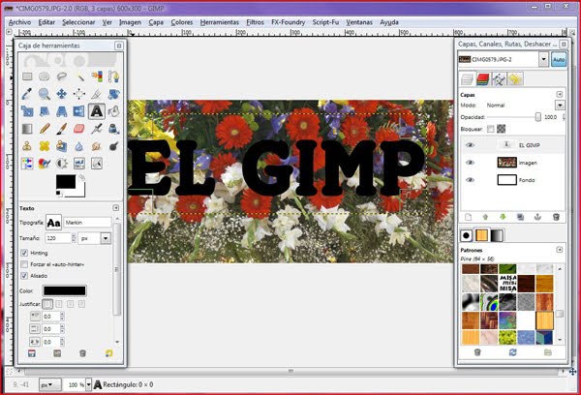Open the zoom percentage dropdown

click(88, 384)
